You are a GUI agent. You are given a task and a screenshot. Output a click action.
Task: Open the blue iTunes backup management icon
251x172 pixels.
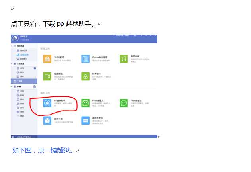point(86,59)
